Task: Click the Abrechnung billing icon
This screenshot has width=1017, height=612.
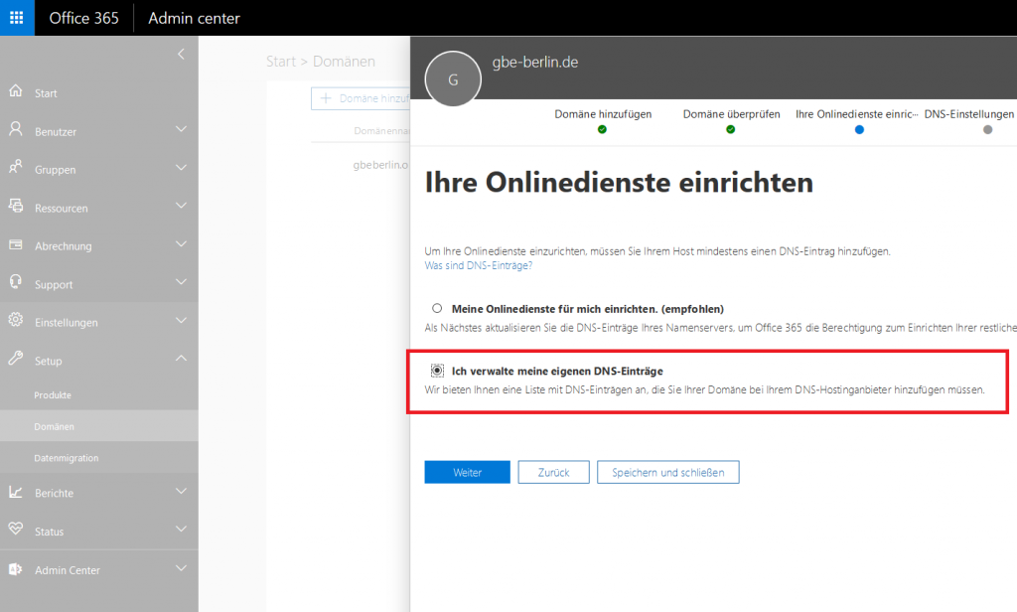Action: coord(18,245)
